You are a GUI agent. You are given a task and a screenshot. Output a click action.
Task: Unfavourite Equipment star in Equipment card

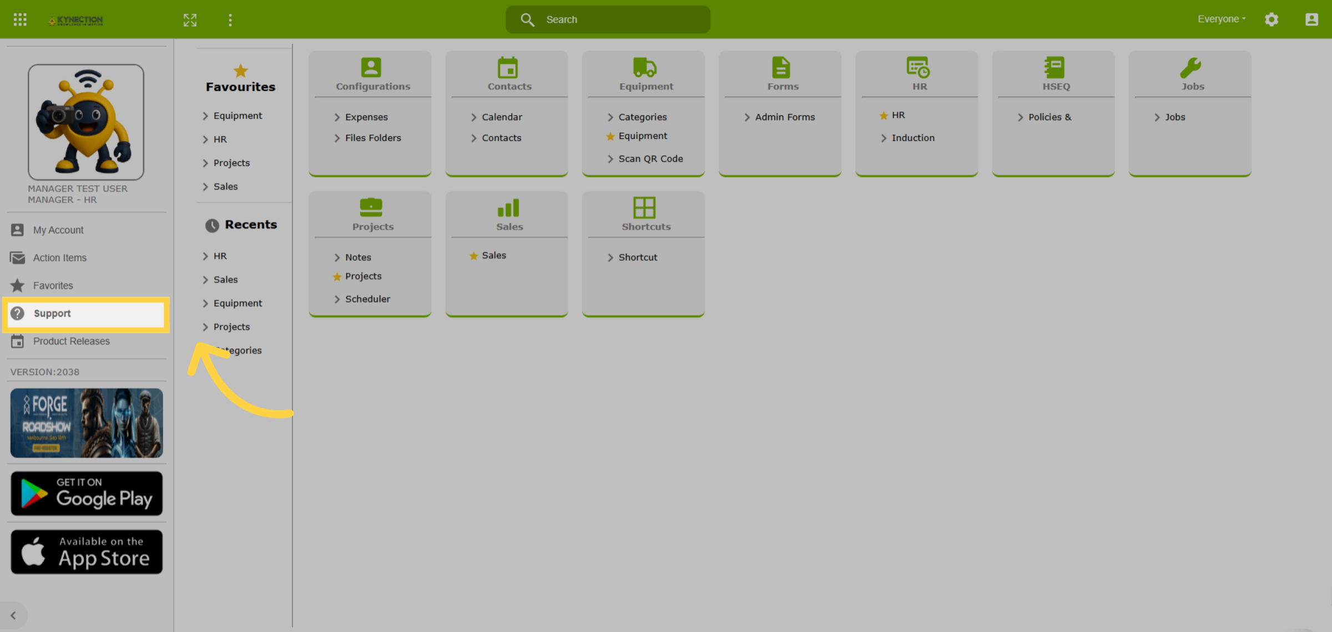click(610, 136)
